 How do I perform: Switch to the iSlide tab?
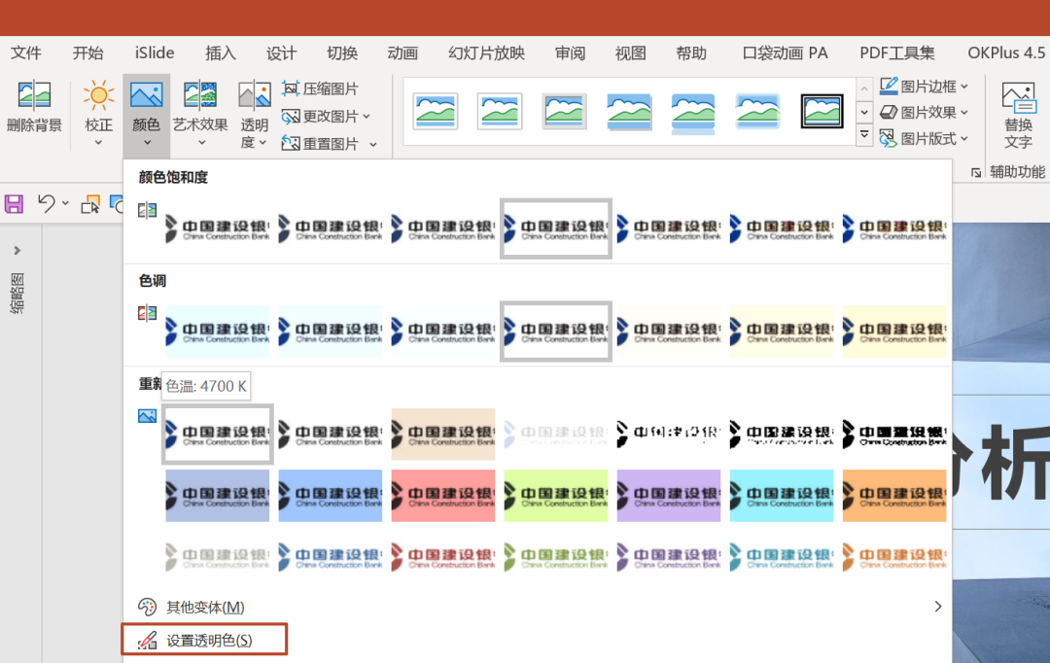tap(154, 52)
